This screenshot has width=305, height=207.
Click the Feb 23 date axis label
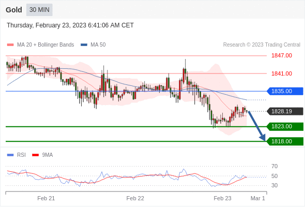[x=222, y=198]
